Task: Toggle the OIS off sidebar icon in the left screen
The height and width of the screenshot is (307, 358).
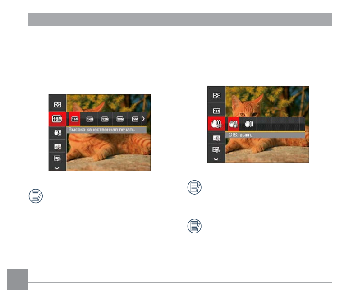Action: (x=58, y=133)
